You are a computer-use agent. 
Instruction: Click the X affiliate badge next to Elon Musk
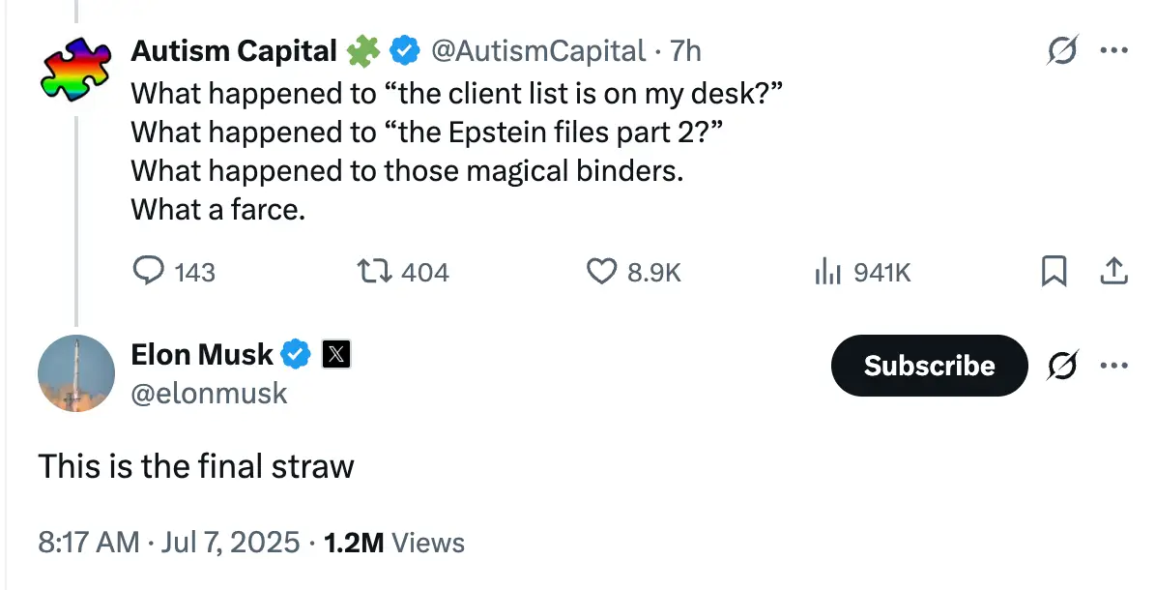coord(337,354)
